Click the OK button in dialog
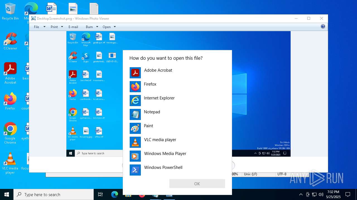This screenshot has height=200, width=357. (x=197, y=184)
